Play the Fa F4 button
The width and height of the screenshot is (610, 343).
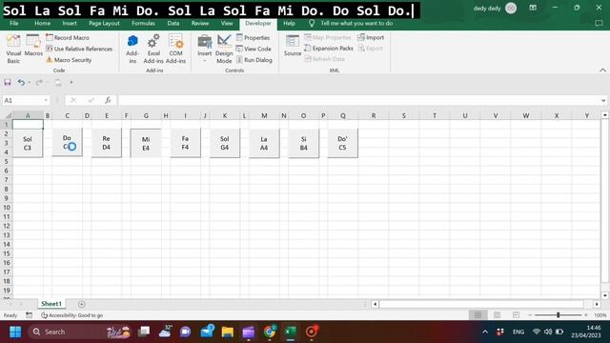point(185,143)
